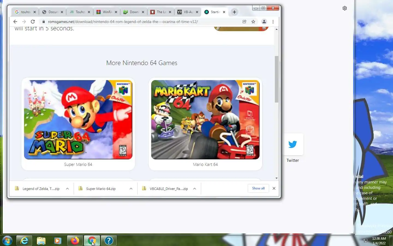Viewport: 393px width, 246px height.
Task: Click the page's vertical scrollbar thumb
Action: pyautogui.click(x=276, y=79)
